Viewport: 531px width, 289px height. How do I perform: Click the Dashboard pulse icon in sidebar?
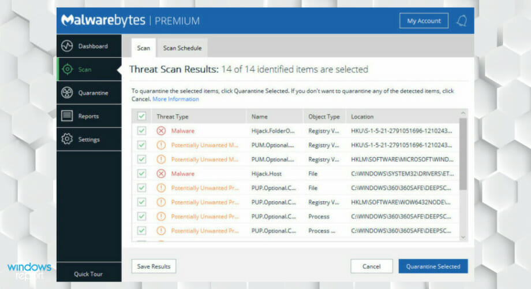[x=67, y=46]
